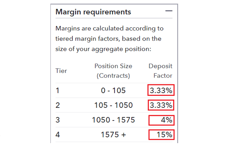
Task: Select the 0 - 105 position size
Action: click(x=113, y=91)
